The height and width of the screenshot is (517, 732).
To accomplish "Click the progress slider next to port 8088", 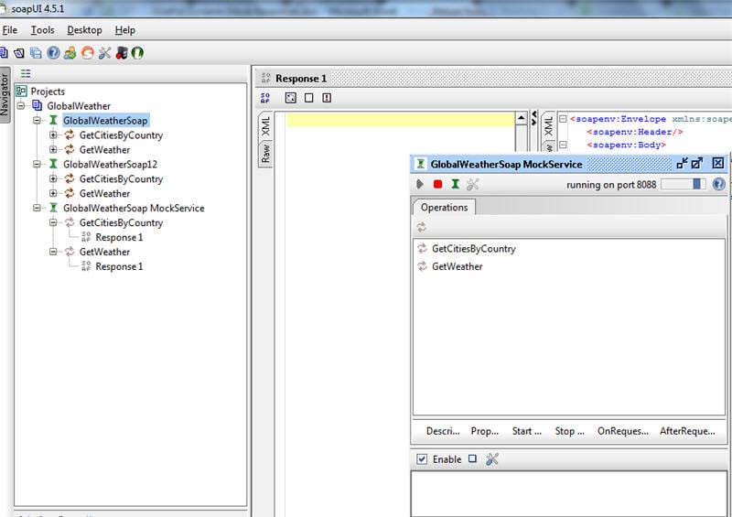I will click(683, 184).
